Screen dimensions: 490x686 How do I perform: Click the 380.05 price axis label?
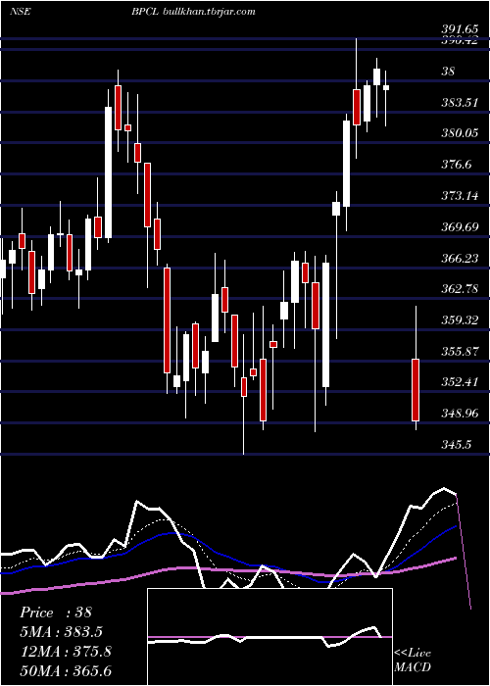[x=459, y=133]
